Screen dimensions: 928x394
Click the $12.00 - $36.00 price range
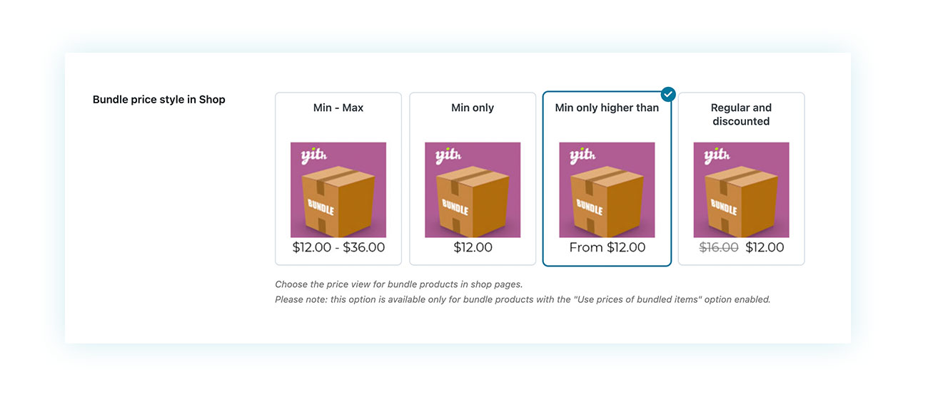[338, 247]
